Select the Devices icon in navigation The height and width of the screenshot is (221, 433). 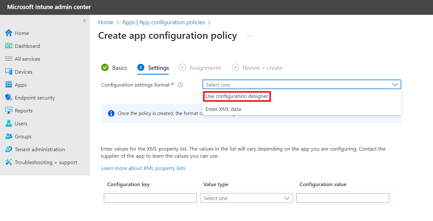[x=9, y=72]
